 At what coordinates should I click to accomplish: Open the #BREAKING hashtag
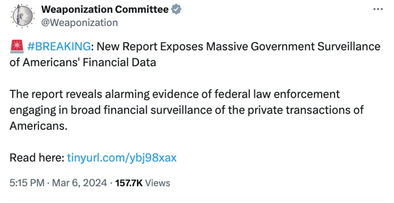tap(59, 47)
